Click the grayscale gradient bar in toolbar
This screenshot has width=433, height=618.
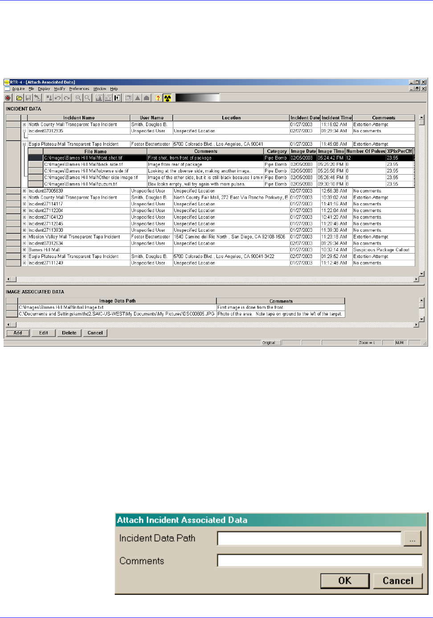click(x=197, y=98)
